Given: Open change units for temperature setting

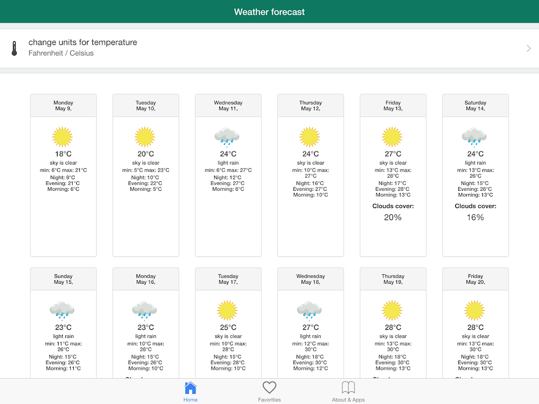Looking at the screenshot, I should click(x=270, y=48).
